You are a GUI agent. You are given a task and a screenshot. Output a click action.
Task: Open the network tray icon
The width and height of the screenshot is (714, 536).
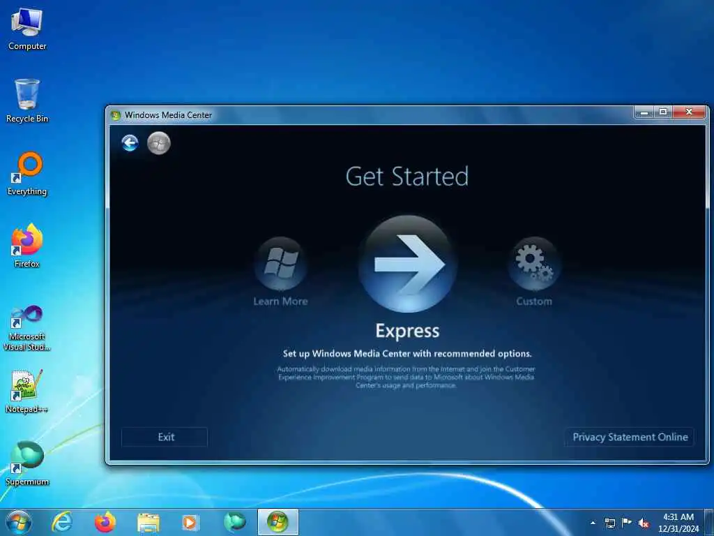click(609, 523)
